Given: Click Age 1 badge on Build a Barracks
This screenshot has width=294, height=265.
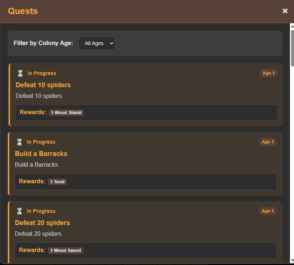Looking at the screenshot, I should (268, 142).
